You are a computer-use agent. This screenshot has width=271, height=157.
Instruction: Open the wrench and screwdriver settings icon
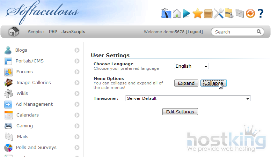click(219, 14)
